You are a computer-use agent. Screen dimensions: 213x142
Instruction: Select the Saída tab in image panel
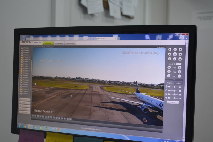(178, 83)
